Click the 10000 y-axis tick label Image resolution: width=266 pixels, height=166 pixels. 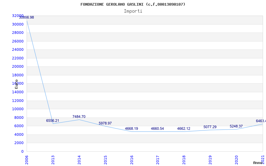coord(18,109)
